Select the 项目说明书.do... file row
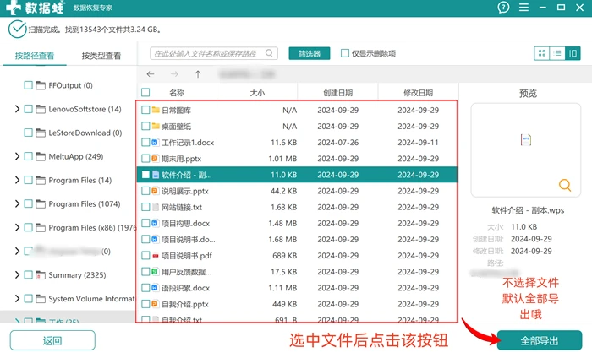Image resolution: width=592 pixels, height=358 pixels. click(297, 239)
